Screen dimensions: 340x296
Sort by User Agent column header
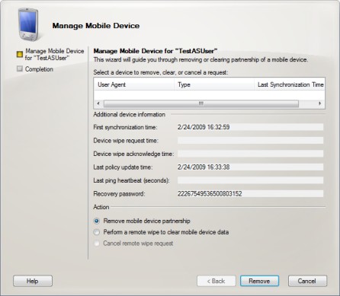(134, 84)
